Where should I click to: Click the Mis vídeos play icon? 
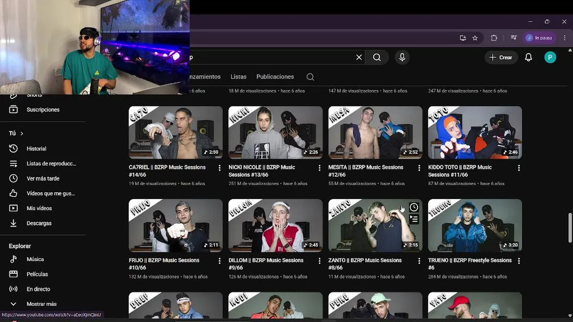(x=13, y=208)
